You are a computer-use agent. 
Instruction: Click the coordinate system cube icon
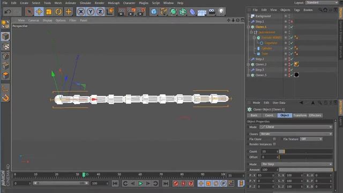(110, 12)
